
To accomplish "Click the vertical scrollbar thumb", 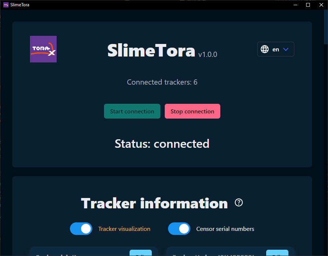I will (x=326, y=27).
